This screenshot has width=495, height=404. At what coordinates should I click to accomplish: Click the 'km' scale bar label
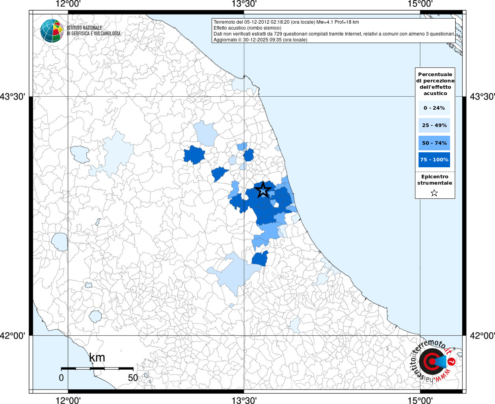click(x=97, y=358)
